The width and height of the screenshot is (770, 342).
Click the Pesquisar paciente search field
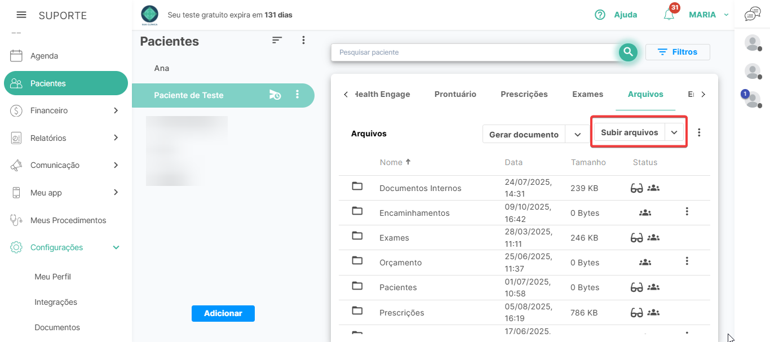pyautogui.click(x=473, y=52)
